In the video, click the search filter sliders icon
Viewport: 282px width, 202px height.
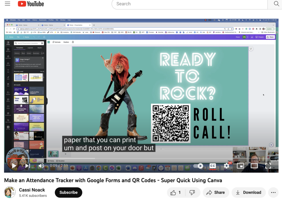[42, 43]
